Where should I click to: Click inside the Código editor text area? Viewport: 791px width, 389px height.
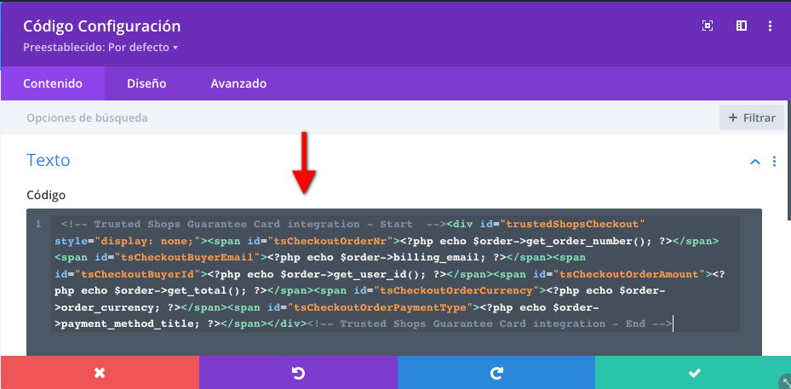pos(394,283)
